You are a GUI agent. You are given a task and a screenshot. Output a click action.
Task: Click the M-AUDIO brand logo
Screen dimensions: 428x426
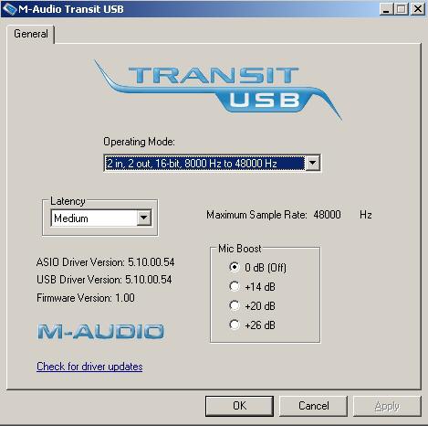(x=100, y=332)
